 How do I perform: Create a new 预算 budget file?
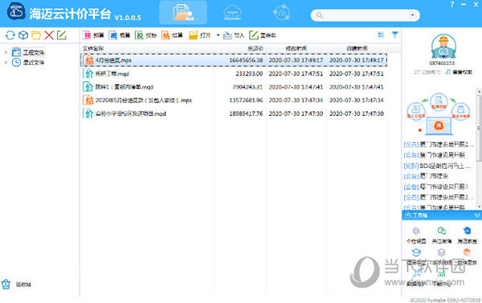click(x=93, y=35)
